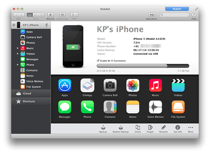Expand the Phone sidebar item arrow
Image resolution: width=210 pixels, height=154 pixels.
(x=17, y=65)
